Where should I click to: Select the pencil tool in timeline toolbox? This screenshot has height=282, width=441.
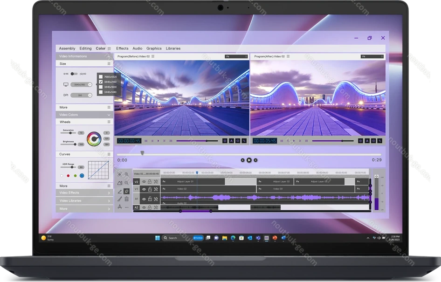click(120, 191)
